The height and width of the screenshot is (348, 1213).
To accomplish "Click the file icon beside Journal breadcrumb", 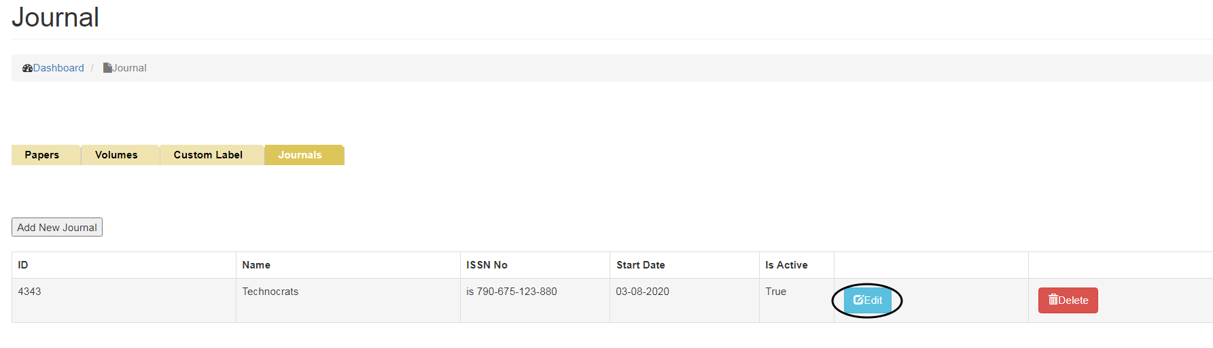I will click(x=107, y=68).
